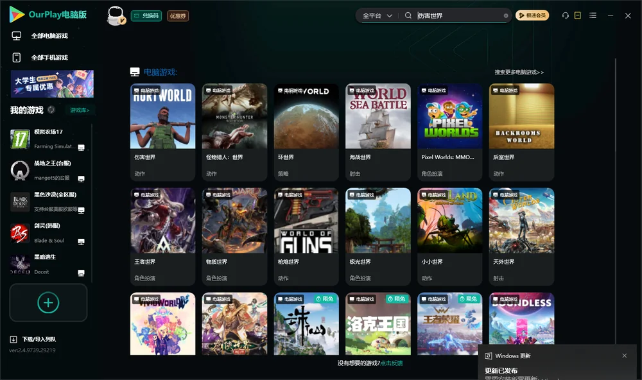Image resolution: width=642 pixels, height=380 pixels.
Task: Click the PC badge icon beside mangot5的台服
Action: click(x=81, y=179)
